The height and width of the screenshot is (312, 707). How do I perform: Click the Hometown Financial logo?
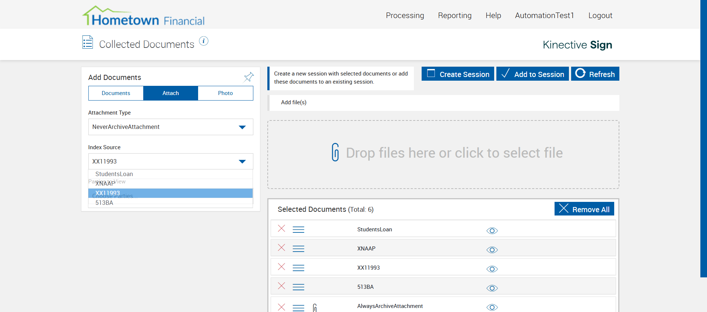[143, 16]
